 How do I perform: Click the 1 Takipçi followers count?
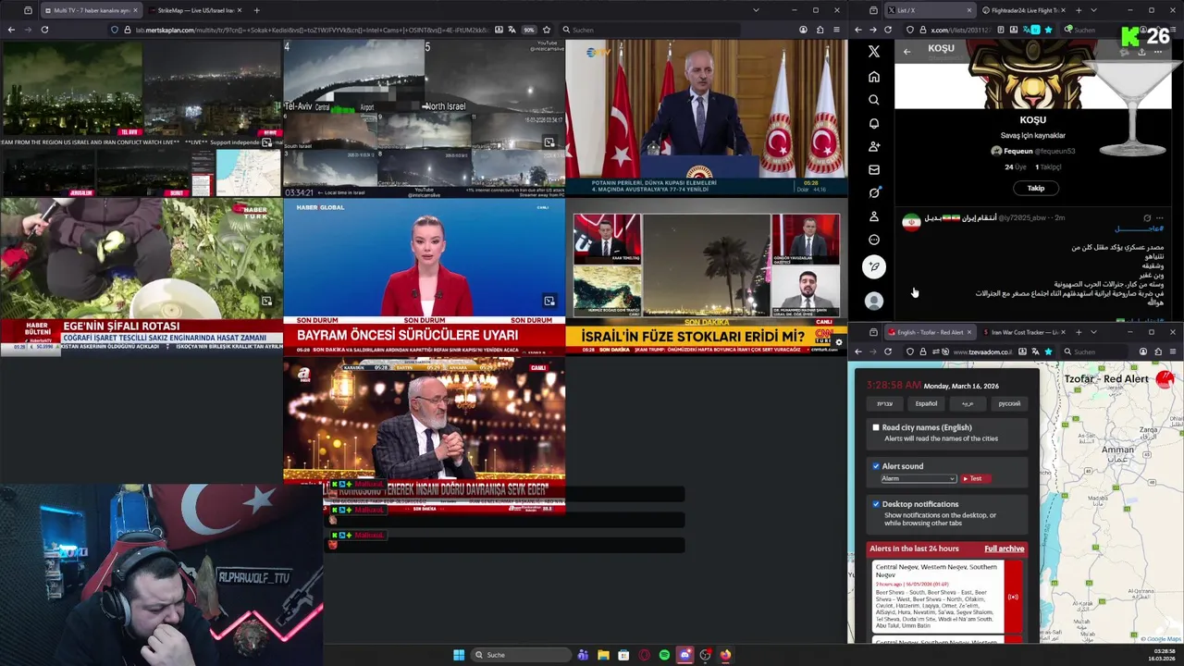coord(1048,167)
